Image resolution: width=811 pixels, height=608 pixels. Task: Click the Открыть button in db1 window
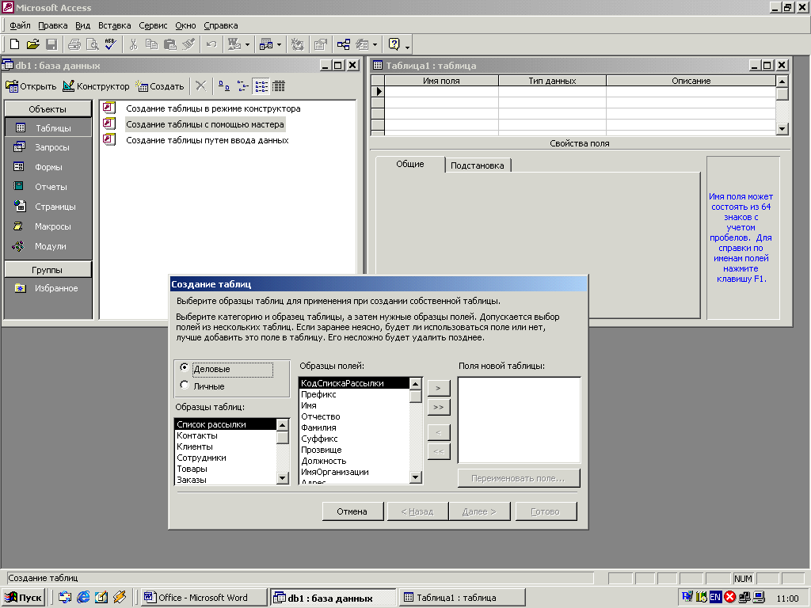[31, 86]
